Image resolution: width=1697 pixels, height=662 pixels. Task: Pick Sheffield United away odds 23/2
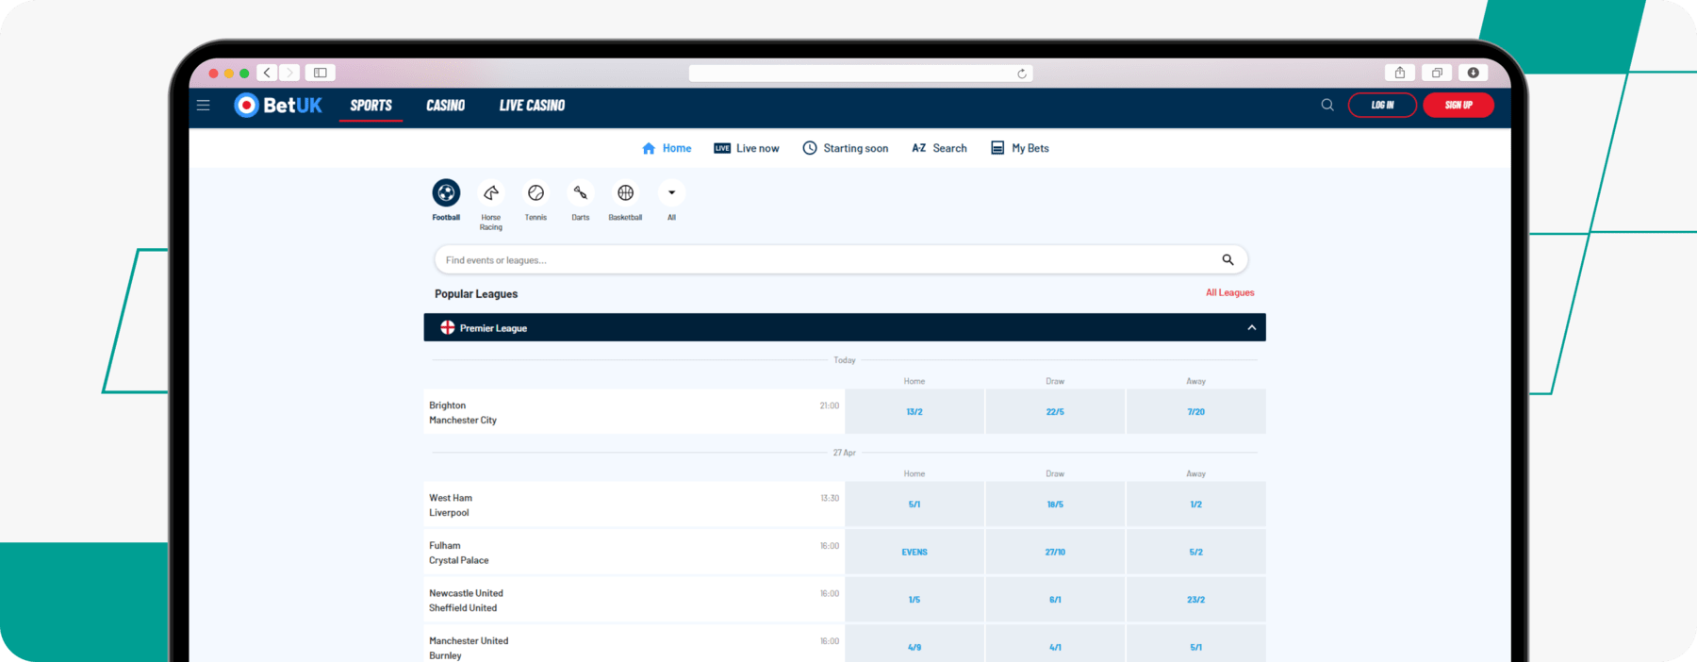(1196, 600)
